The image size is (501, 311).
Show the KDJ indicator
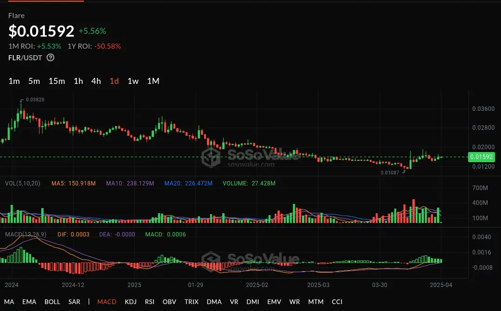[130, 302]
